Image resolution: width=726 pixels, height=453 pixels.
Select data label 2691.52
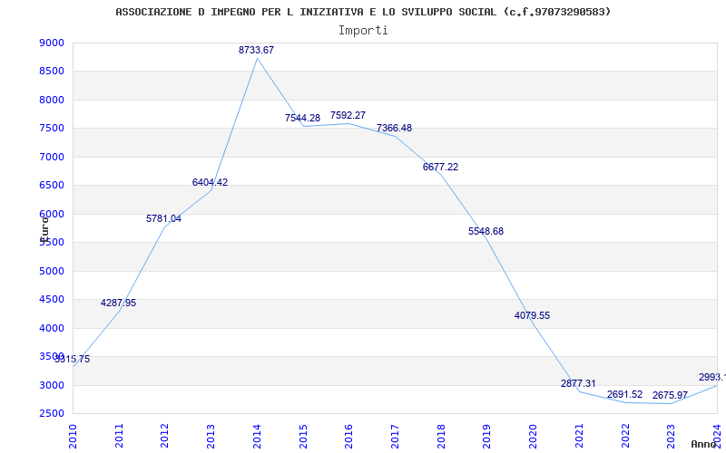click(x=624, y=394)
